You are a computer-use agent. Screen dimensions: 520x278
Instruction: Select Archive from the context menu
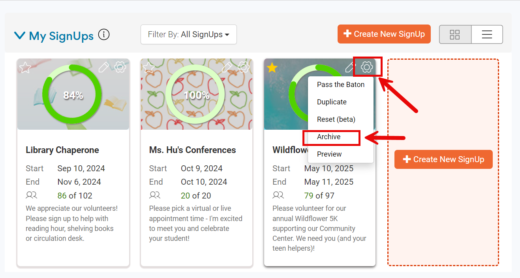(329, 137)
